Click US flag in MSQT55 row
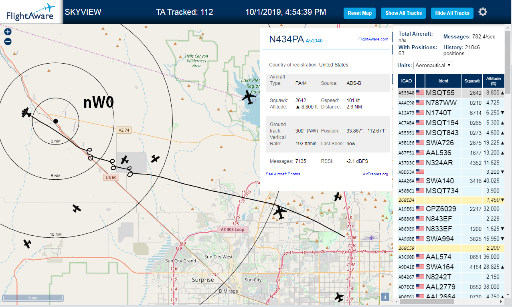 pos(420,93)
